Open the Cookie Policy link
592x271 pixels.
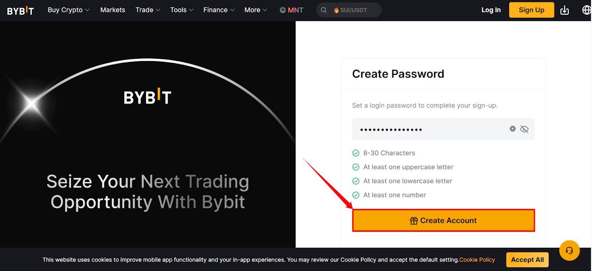click(477, 260)
